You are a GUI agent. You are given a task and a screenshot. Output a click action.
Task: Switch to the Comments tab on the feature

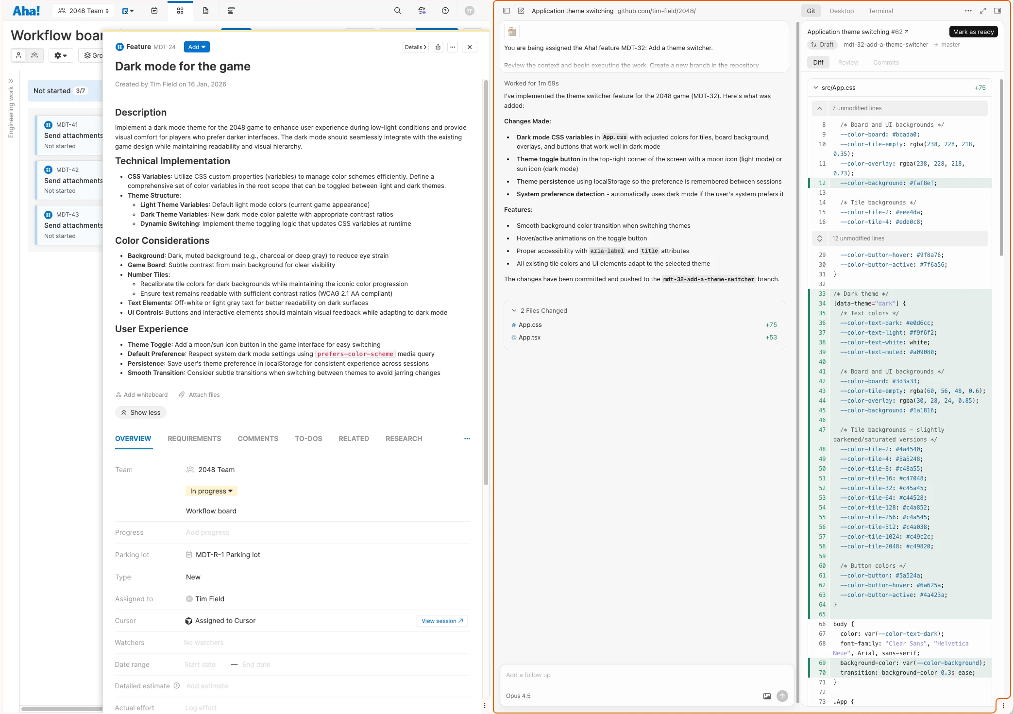coord(257,439)
